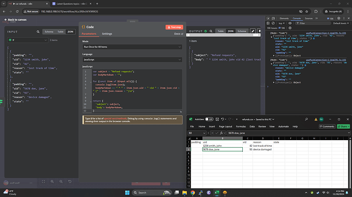352x197 pixels.
Task: Click zoom to fit icon on n8n canvas
Action: [43, 182]
